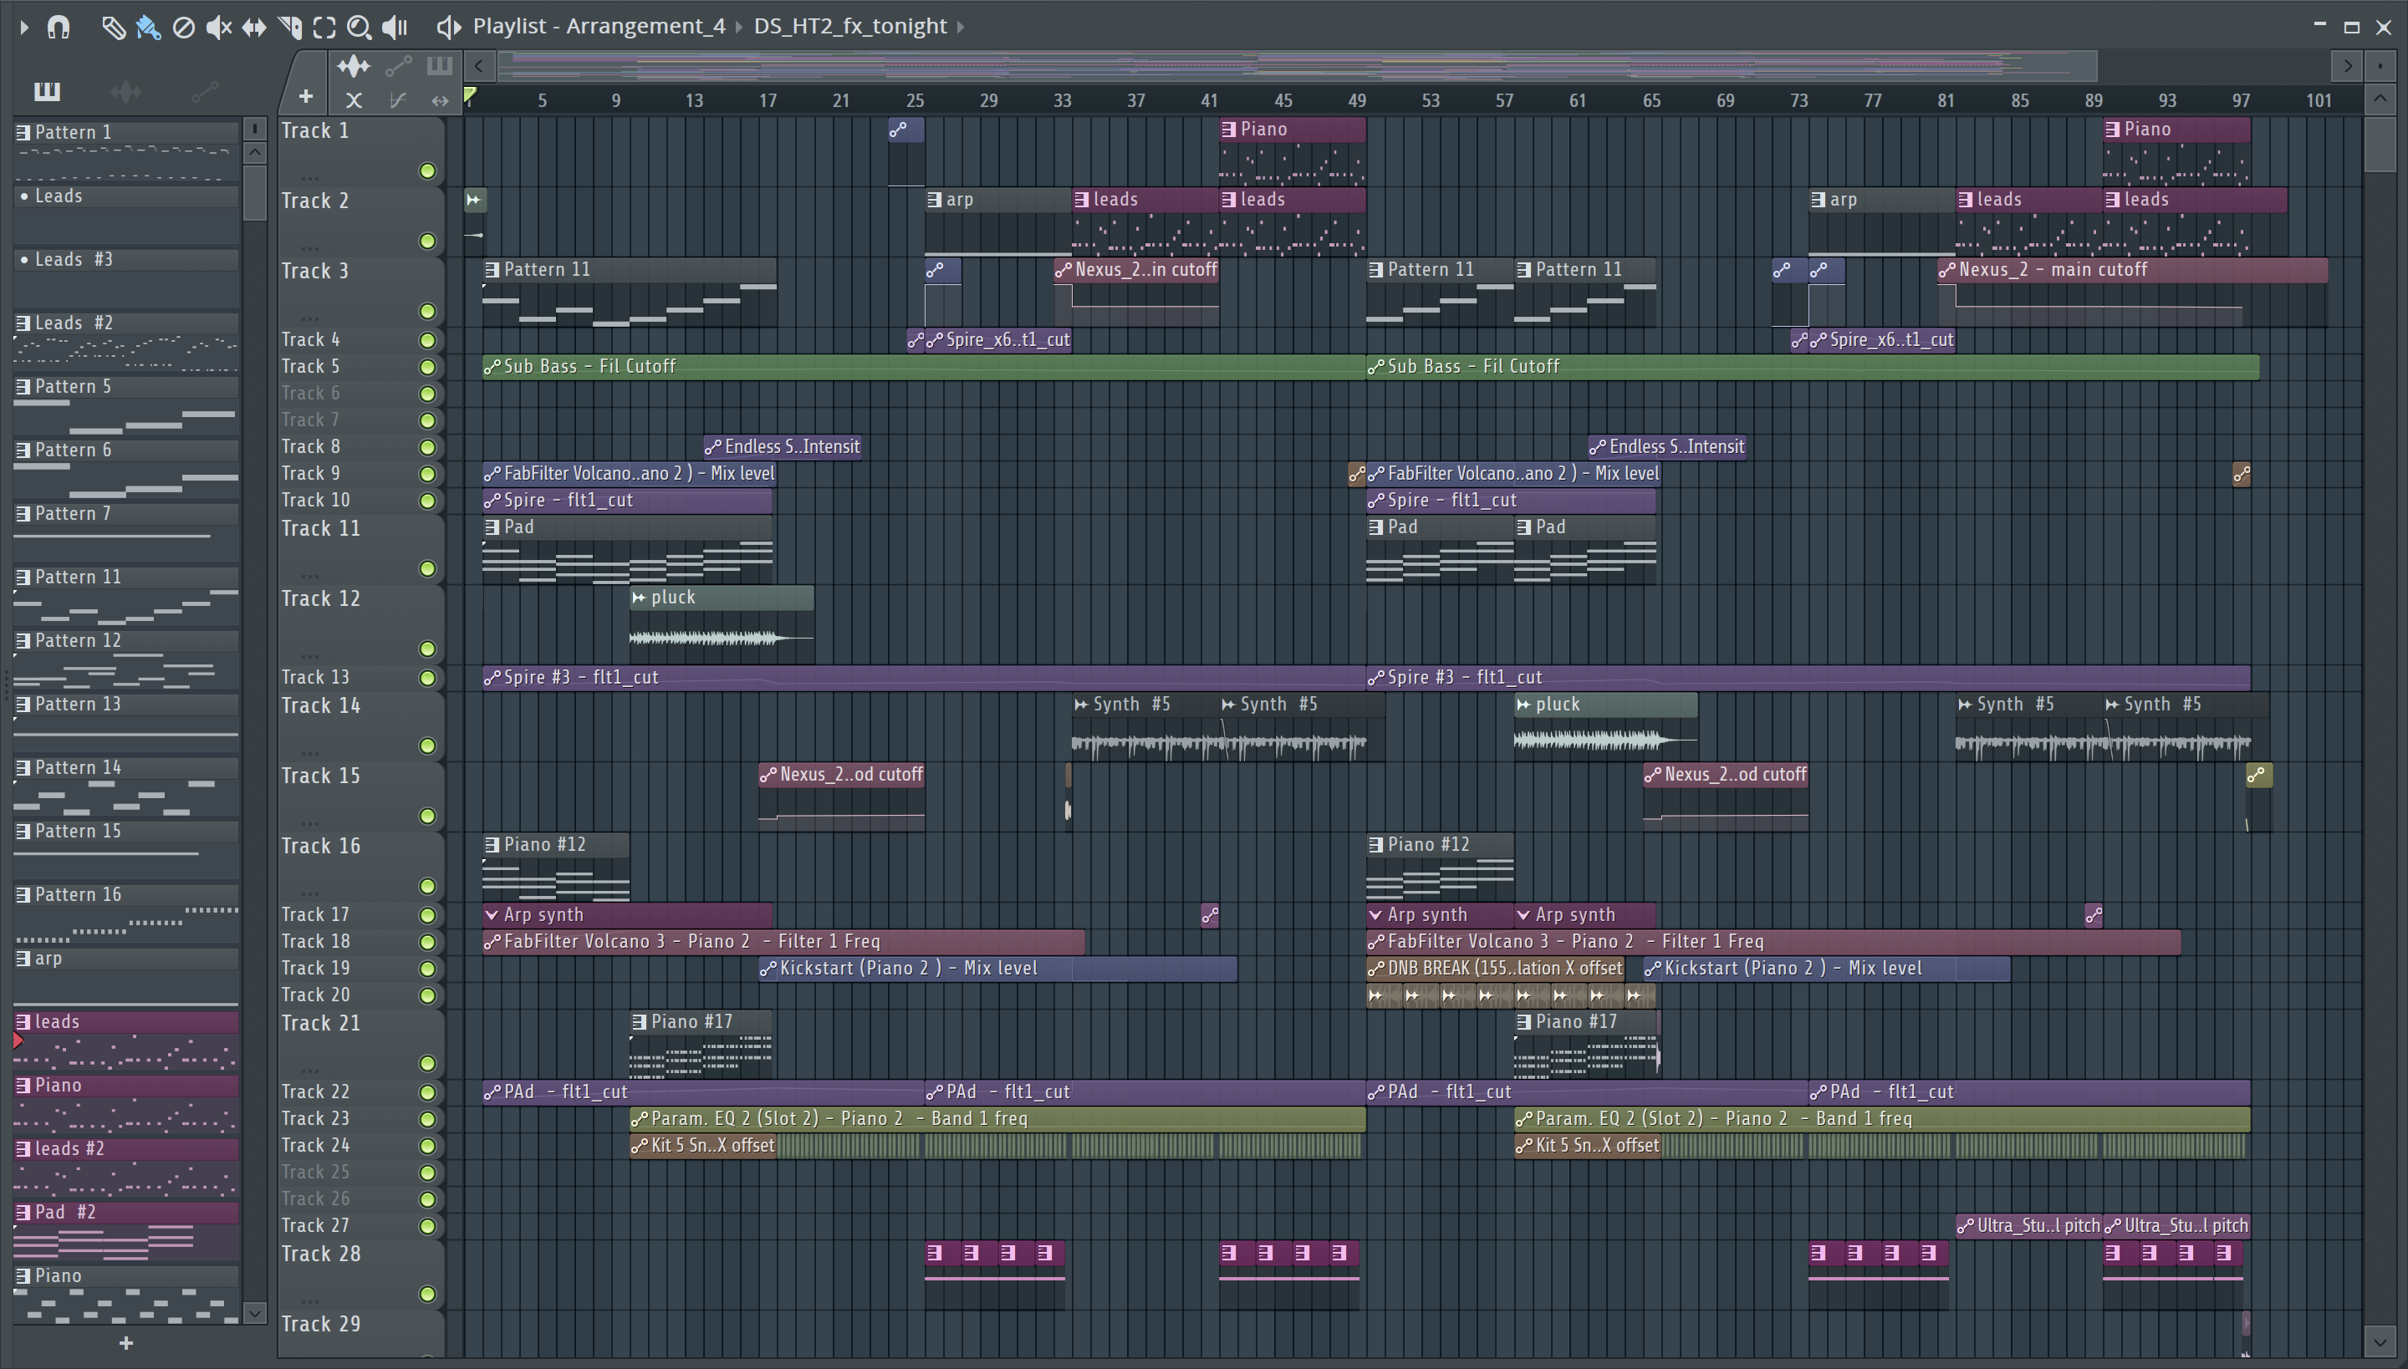Image resolution: width=2408 pixels, height=1369 pixels.
Task: Focus pattern clips with the piano icon
Action: tap(439, 66)
